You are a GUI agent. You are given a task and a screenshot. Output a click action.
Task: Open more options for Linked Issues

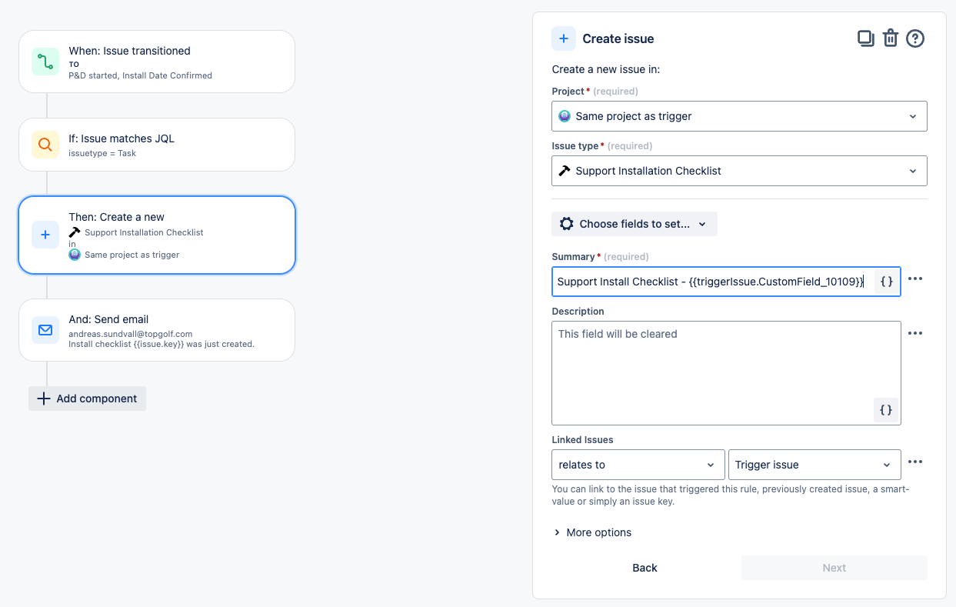point(915,462)
